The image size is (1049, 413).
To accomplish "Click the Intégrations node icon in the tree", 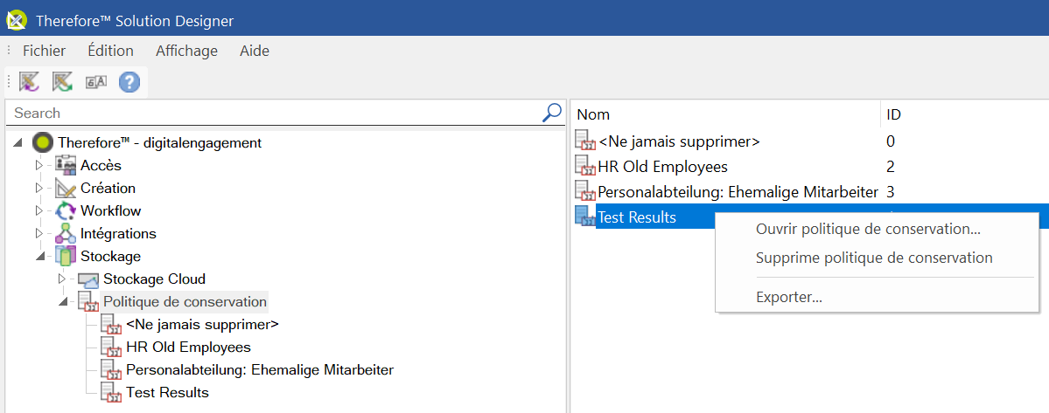I will pyautogui.click(x=66, y=233).
